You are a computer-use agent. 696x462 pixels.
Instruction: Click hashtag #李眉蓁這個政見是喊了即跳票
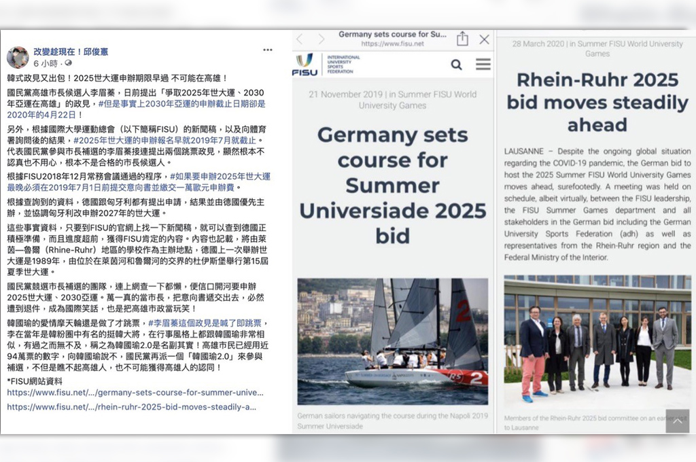coord(207,323)
